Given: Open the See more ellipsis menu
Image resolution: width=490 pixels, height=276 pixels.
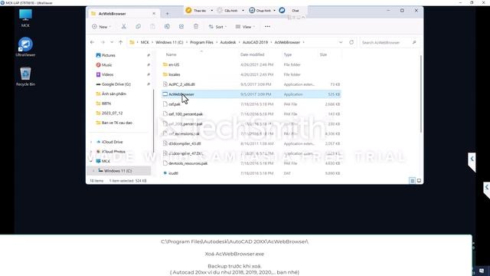Looking at the screenshot, I should tap(267, 27).
